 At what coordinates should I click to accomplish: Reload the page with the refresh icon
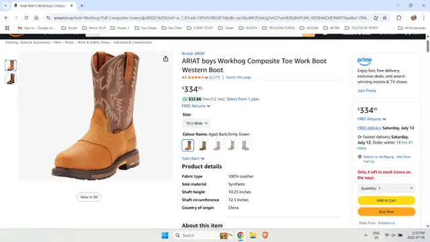[26, 17]
